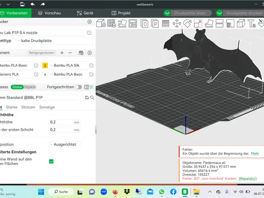Save the process preset icon
Viewport: 264px width, 198px height.
tap(87, 97)
